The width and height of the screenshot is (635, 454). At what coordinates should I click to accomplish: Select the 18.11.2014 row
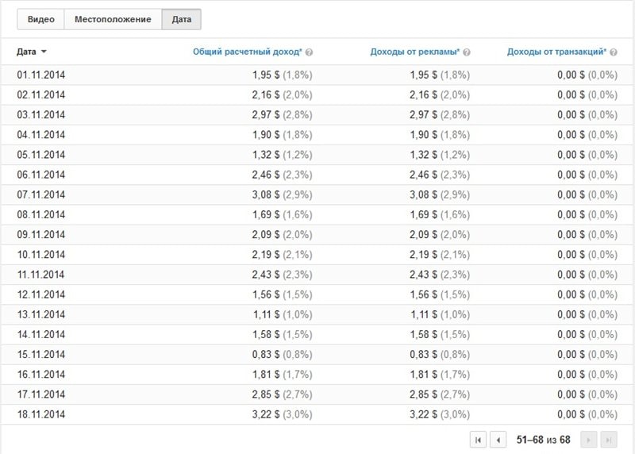click(x=41, y=414)
